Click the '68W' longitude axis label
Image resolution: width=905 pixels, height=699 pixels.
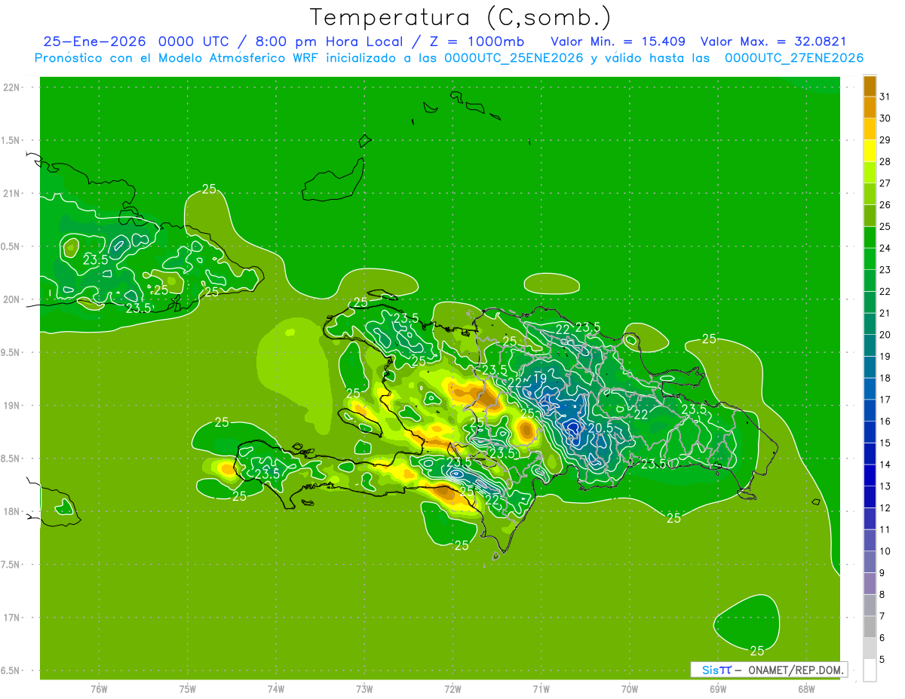(x=806, y=689)
